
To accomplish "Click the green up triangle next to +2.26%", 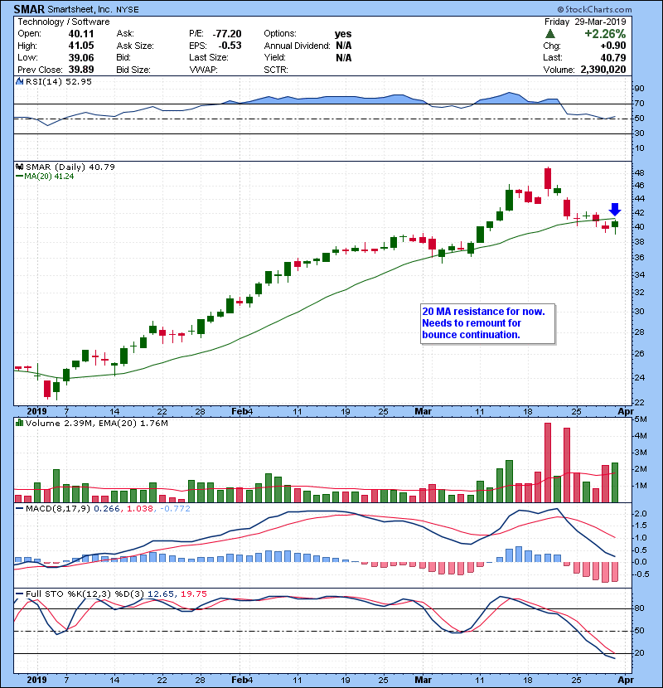I will (549, 34).
